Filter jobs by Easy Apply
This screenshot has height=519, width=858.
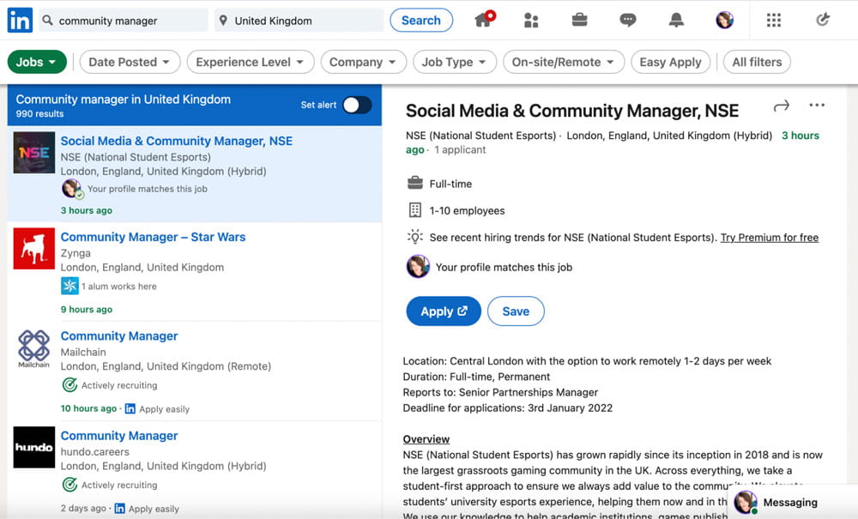(670, 62)
